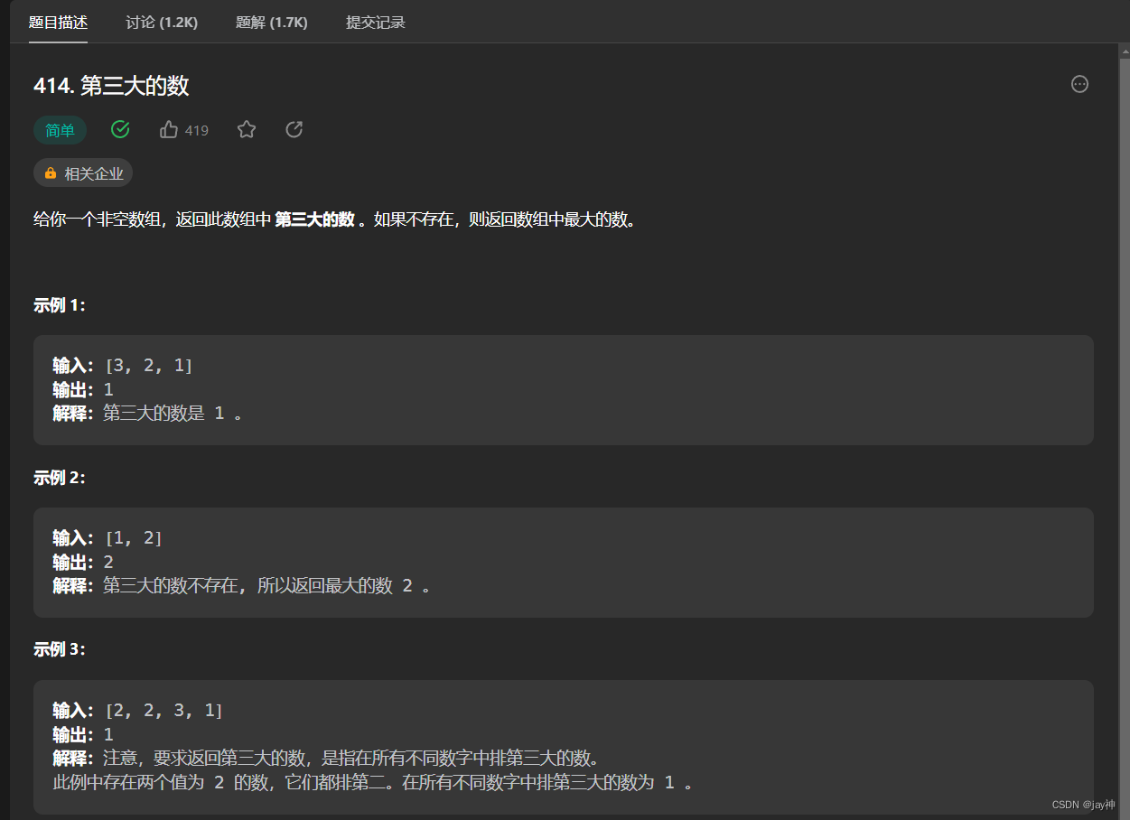Image resolution: width=1130 pixels, height=820 pixels.
Task: Expand the 相关企业 section
Action: 83,172
